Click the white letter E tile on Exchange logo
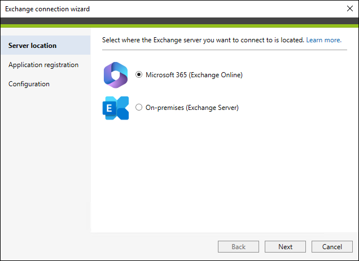359x261 pixels. tap(109, 108)
